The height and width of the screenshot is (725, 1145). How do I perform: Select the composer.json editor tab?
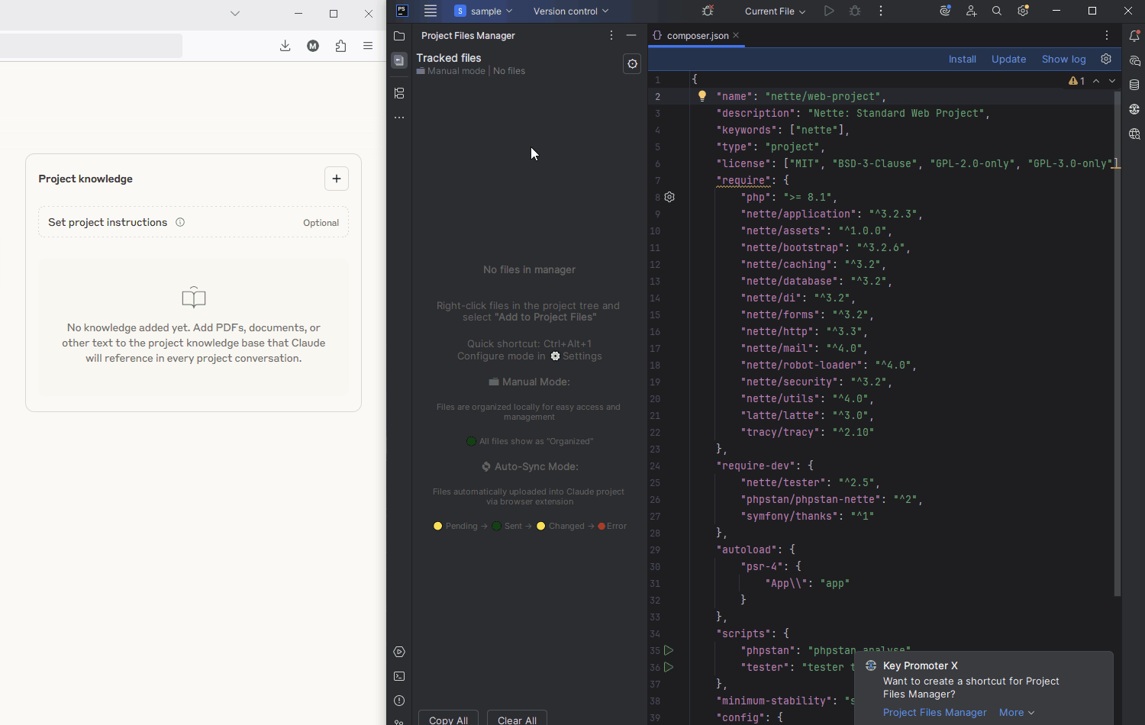(697, 35)
